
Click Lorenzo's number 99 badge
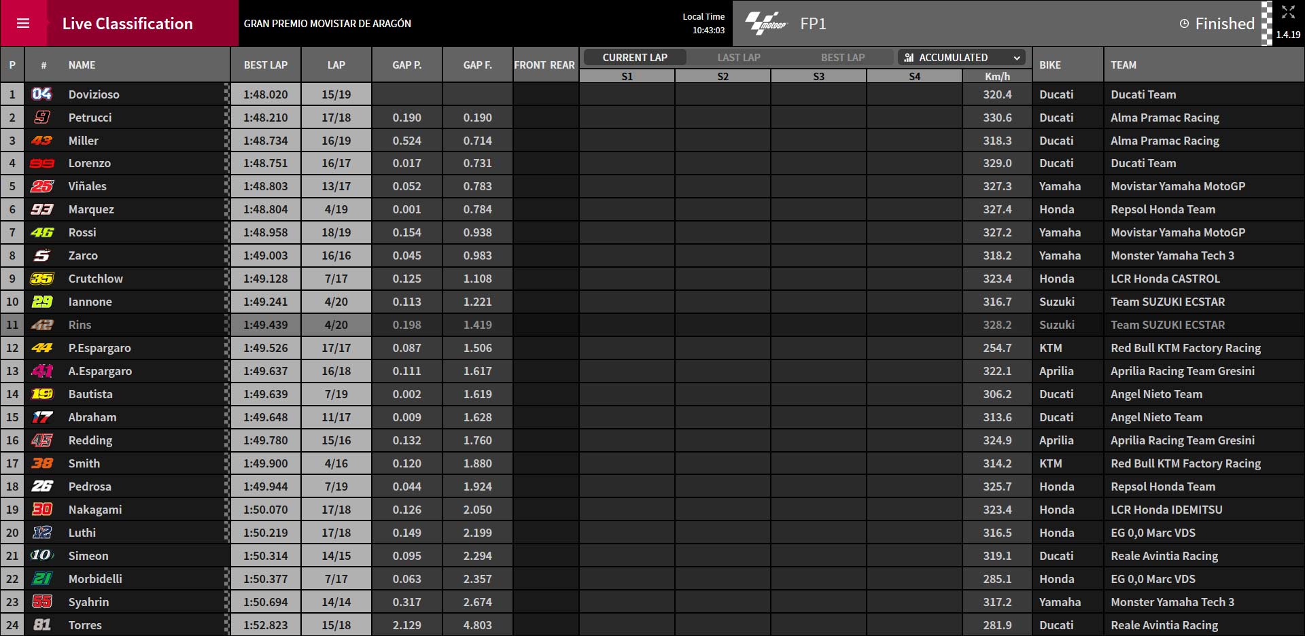[x=41, y=163]
